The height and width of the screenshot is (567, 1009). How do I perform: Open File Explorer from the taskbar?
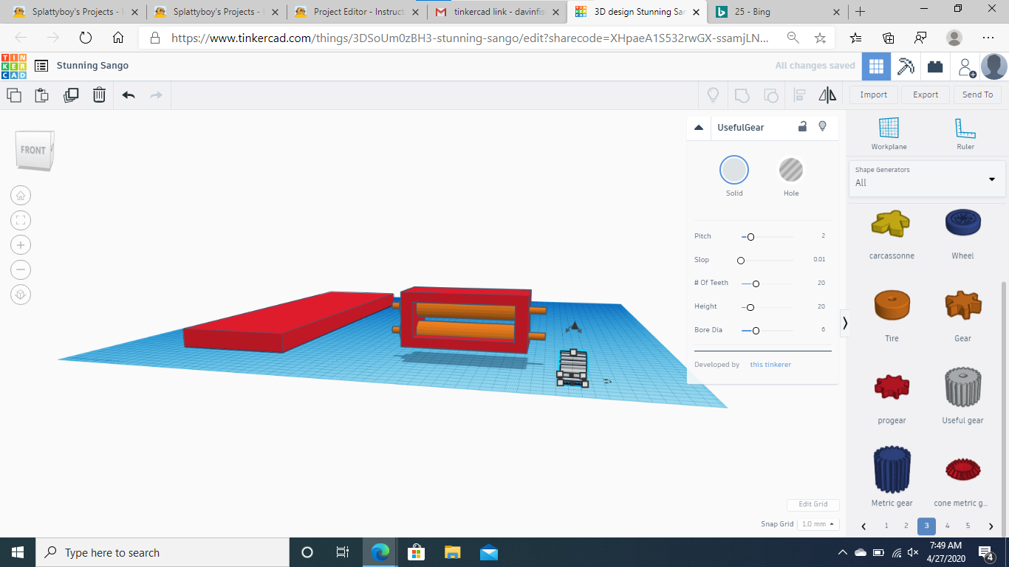pyautogui.click(x=452, y=552)
